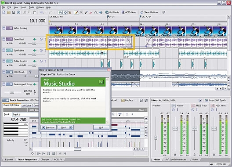Image resolution: width=232 pixels, height=167 pixels.
Task: Click the green help question mark icon
Action: 101,82
